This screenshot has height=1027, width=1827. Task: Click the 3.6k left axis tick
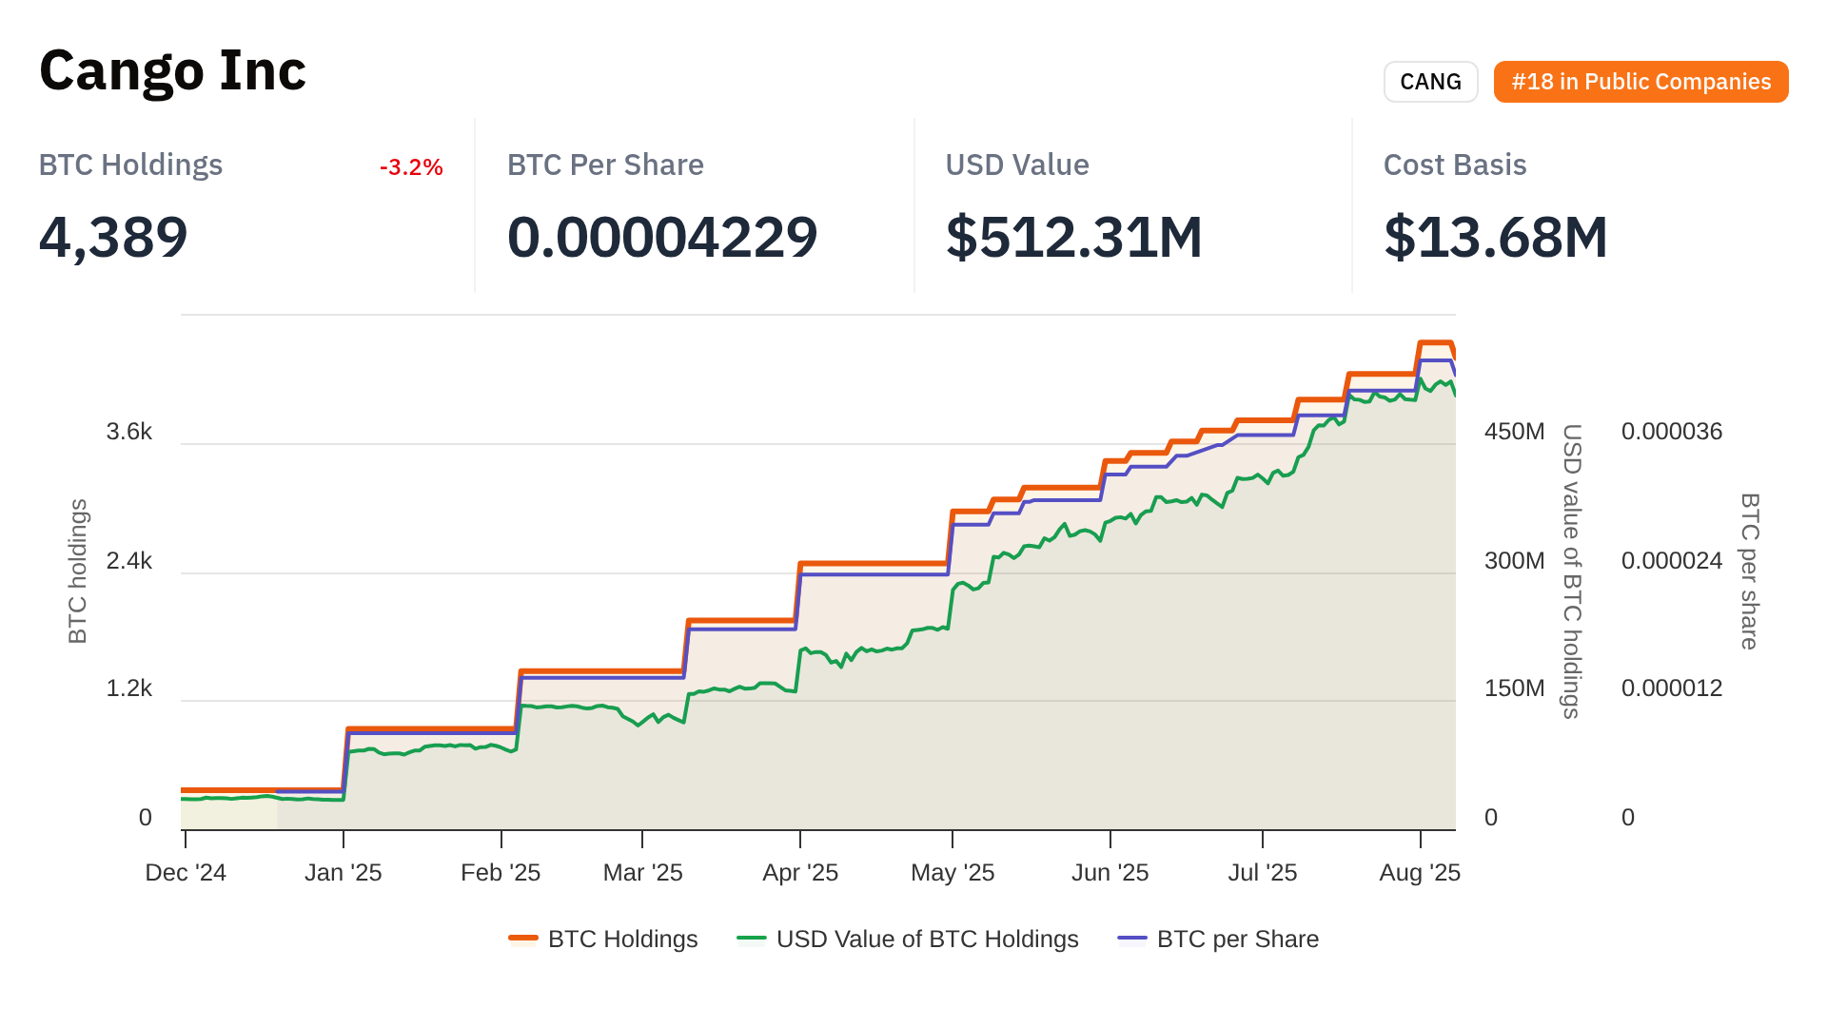tap(129, 432)
